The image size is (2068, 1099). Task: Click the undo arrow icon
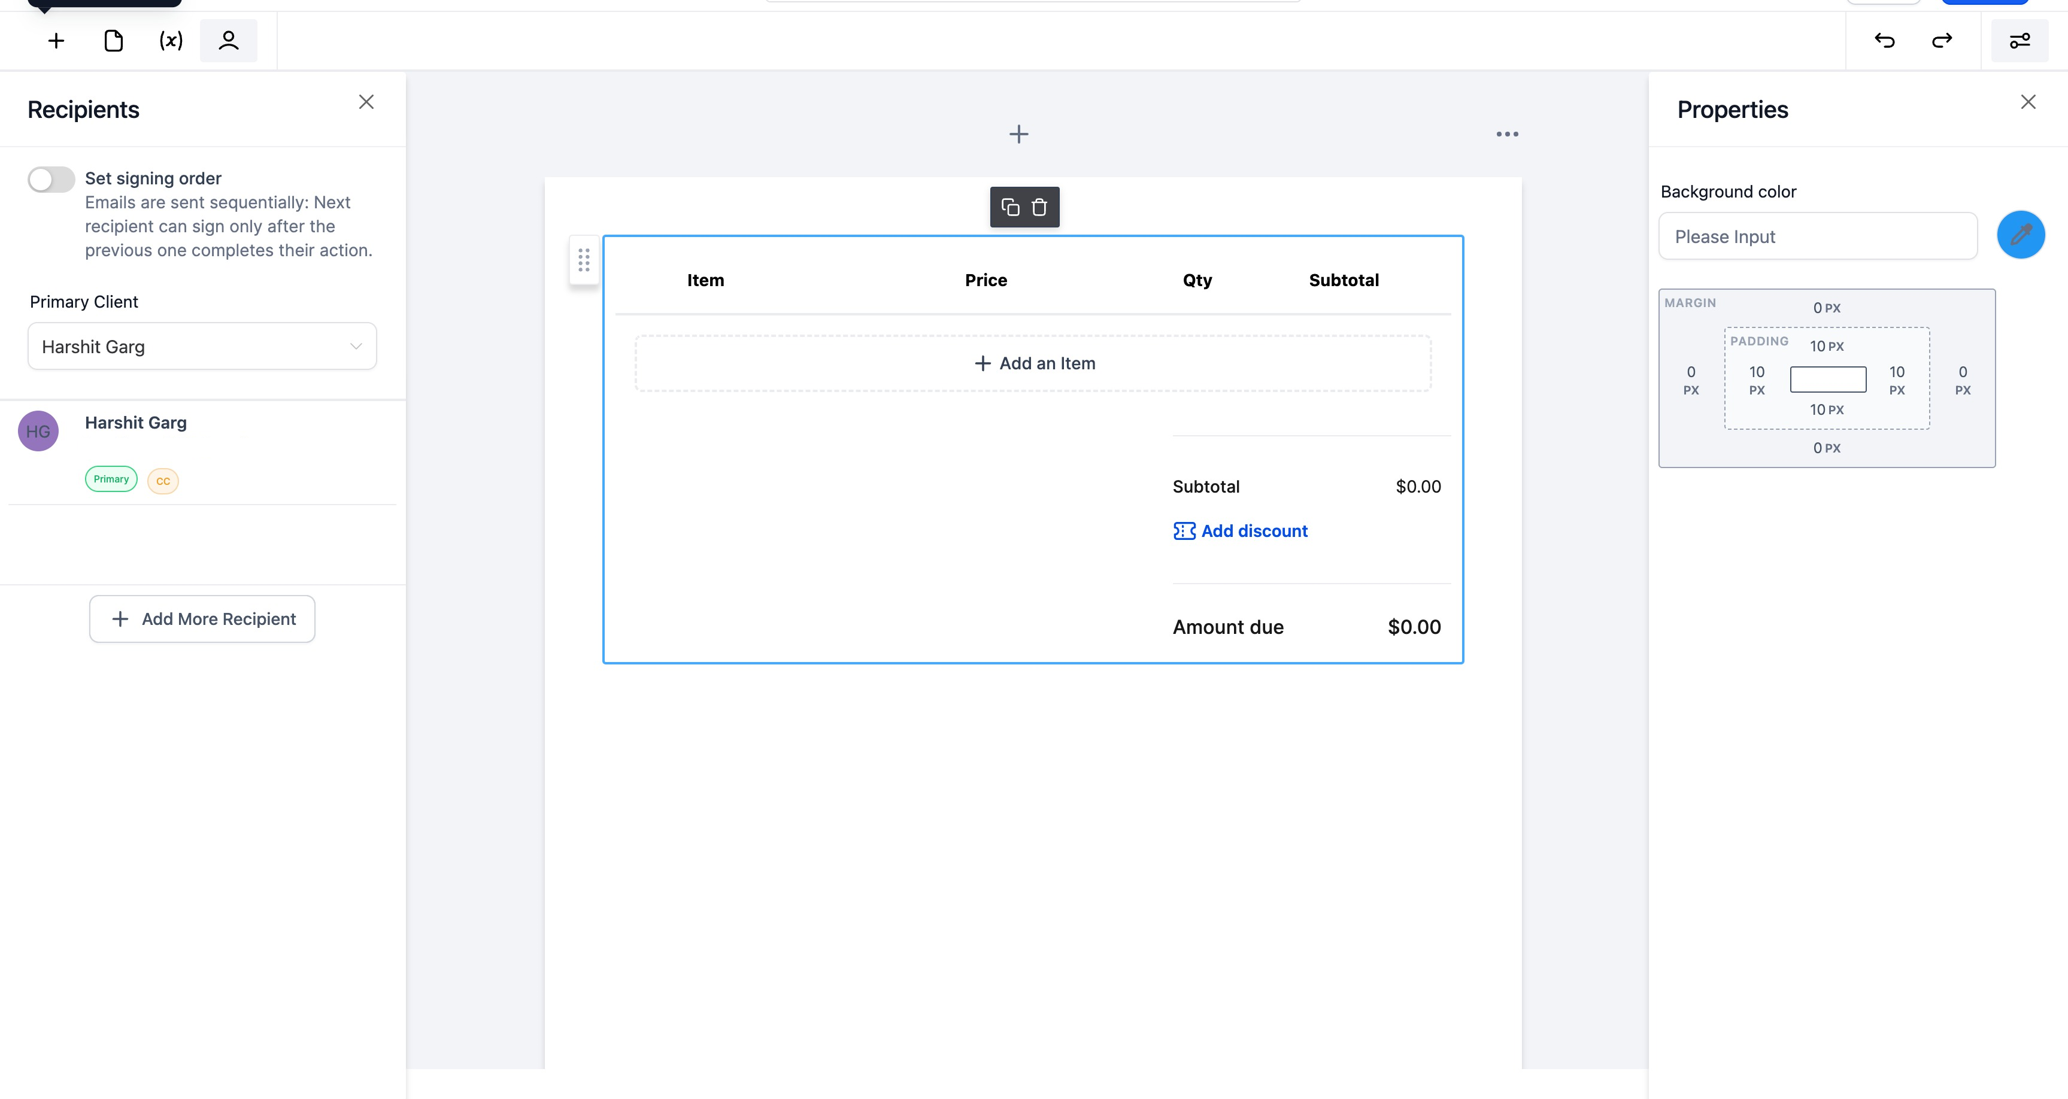pyautogui.click(x=1884, y=41)
